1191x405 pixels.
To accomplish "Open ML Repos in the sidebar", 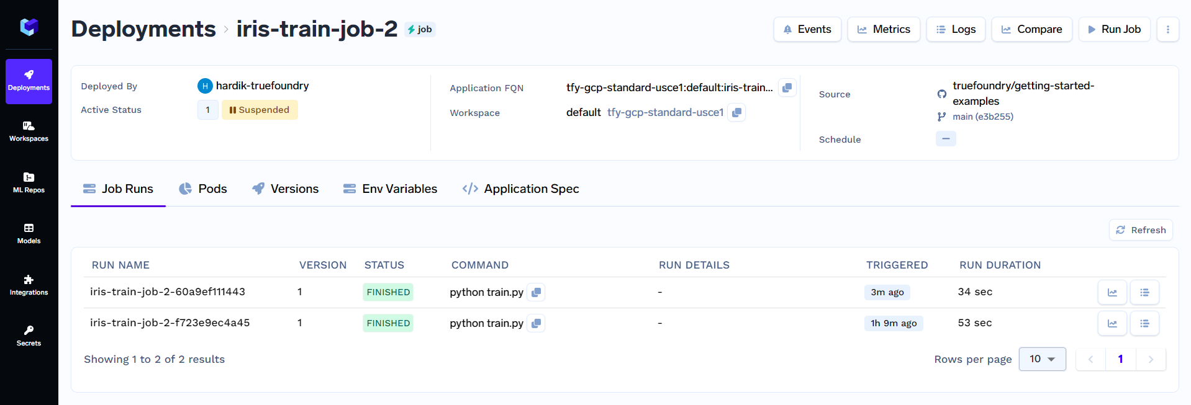I will tap(29, 183).
